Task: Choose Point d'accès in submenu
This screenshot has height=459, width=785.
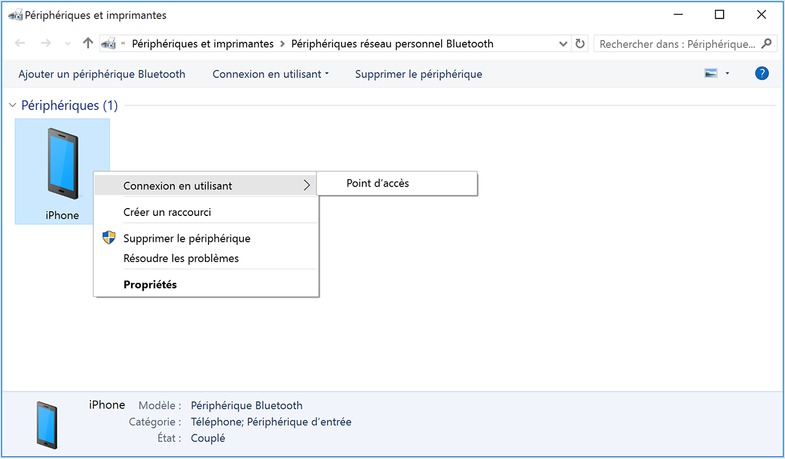Action: pyautogui.click(x=378, y=183)
